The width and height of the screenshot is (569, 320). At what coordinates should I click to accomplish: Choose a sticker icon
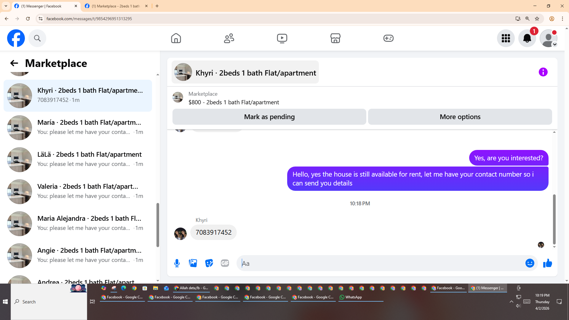(x=209, y=263)
